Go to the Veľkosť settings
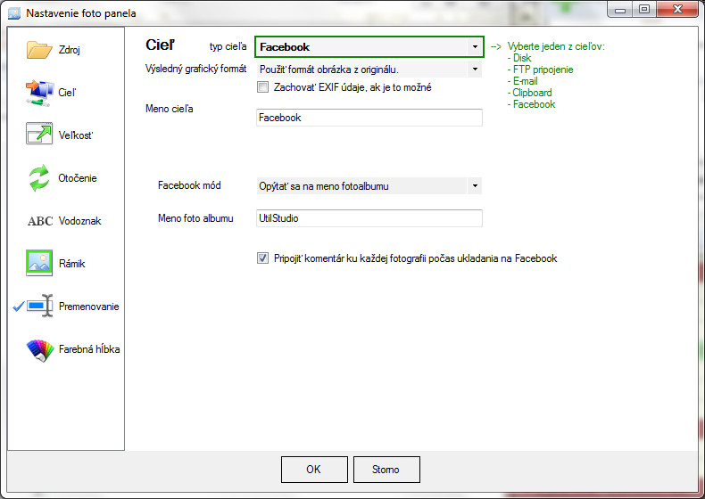The width and height of the screenshot is (705, 499). (76, 135)
